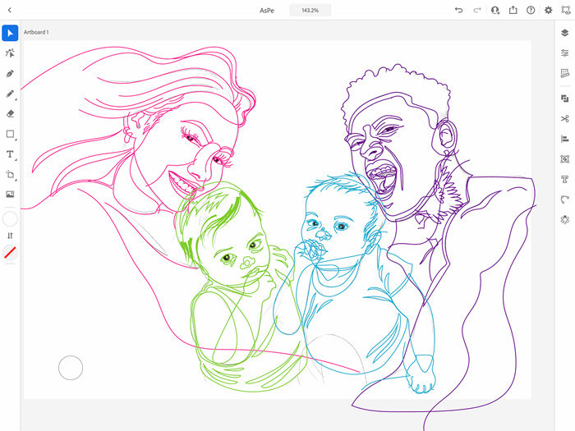575x431 pixels.
Task: Tap the touch shortcut circle on canvas
Action: pos(71,368)
